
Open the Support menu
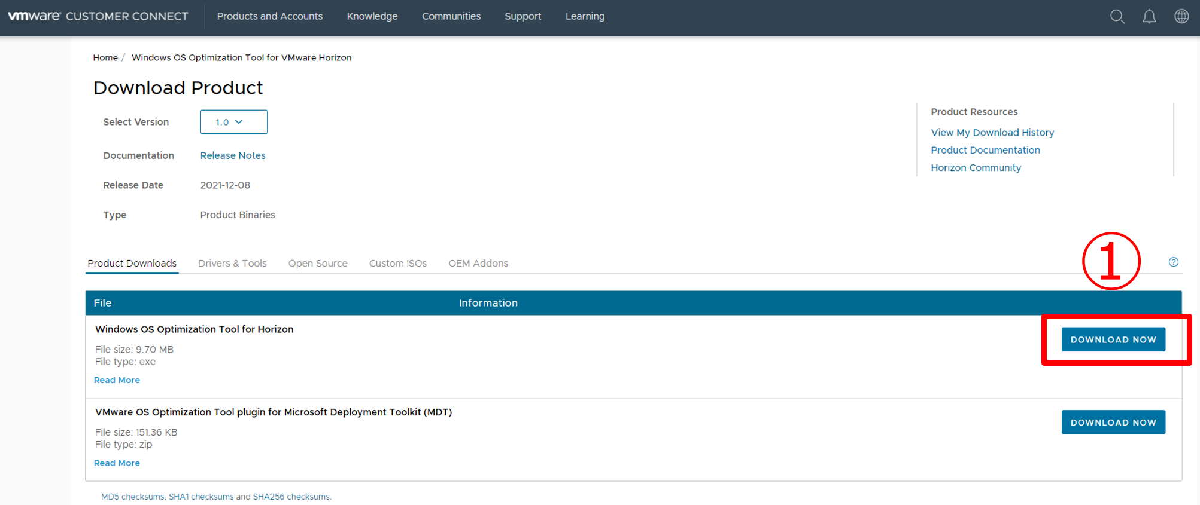pyautogui.click(x=522, y=16)
